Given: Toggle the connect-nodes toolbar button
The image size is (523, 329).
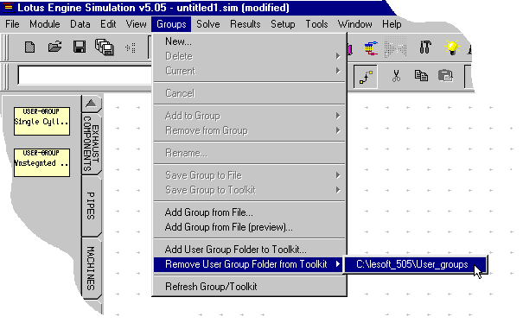Looking at the screenshot, I should [366, 77].
